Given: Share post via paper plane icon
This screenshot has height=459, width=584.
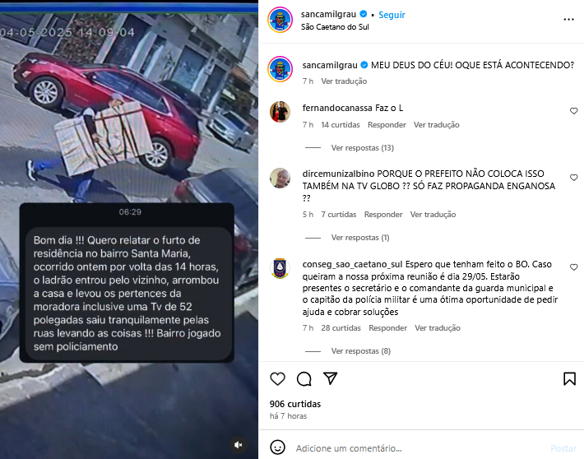Looking at the screenshot, I should [331, 378].
